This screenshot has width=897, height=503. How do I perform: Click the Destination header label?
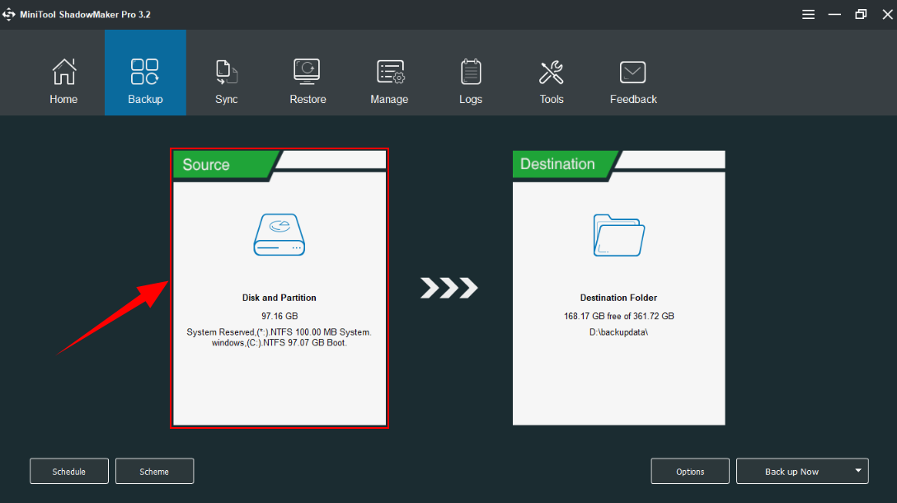click(x=557, y=164)
